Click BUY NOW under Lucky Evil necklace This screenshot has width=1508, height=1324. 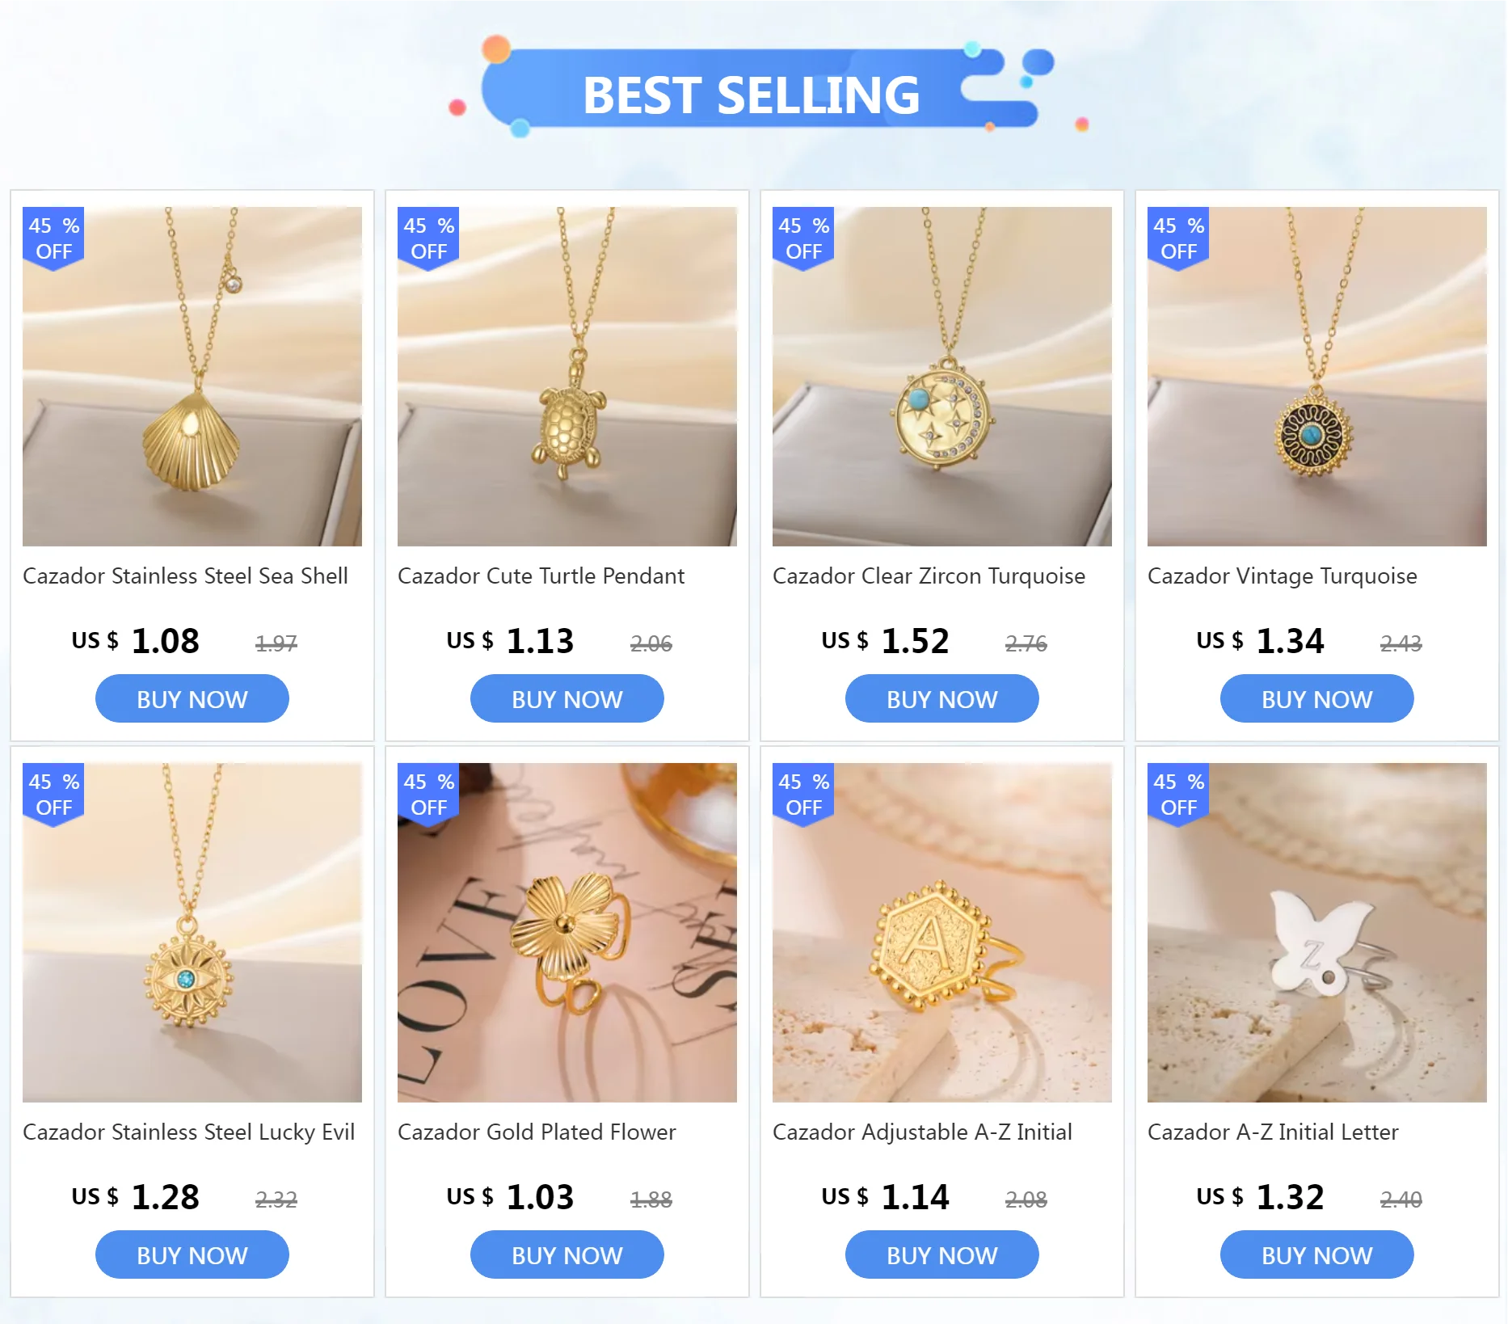point(192,1255)
